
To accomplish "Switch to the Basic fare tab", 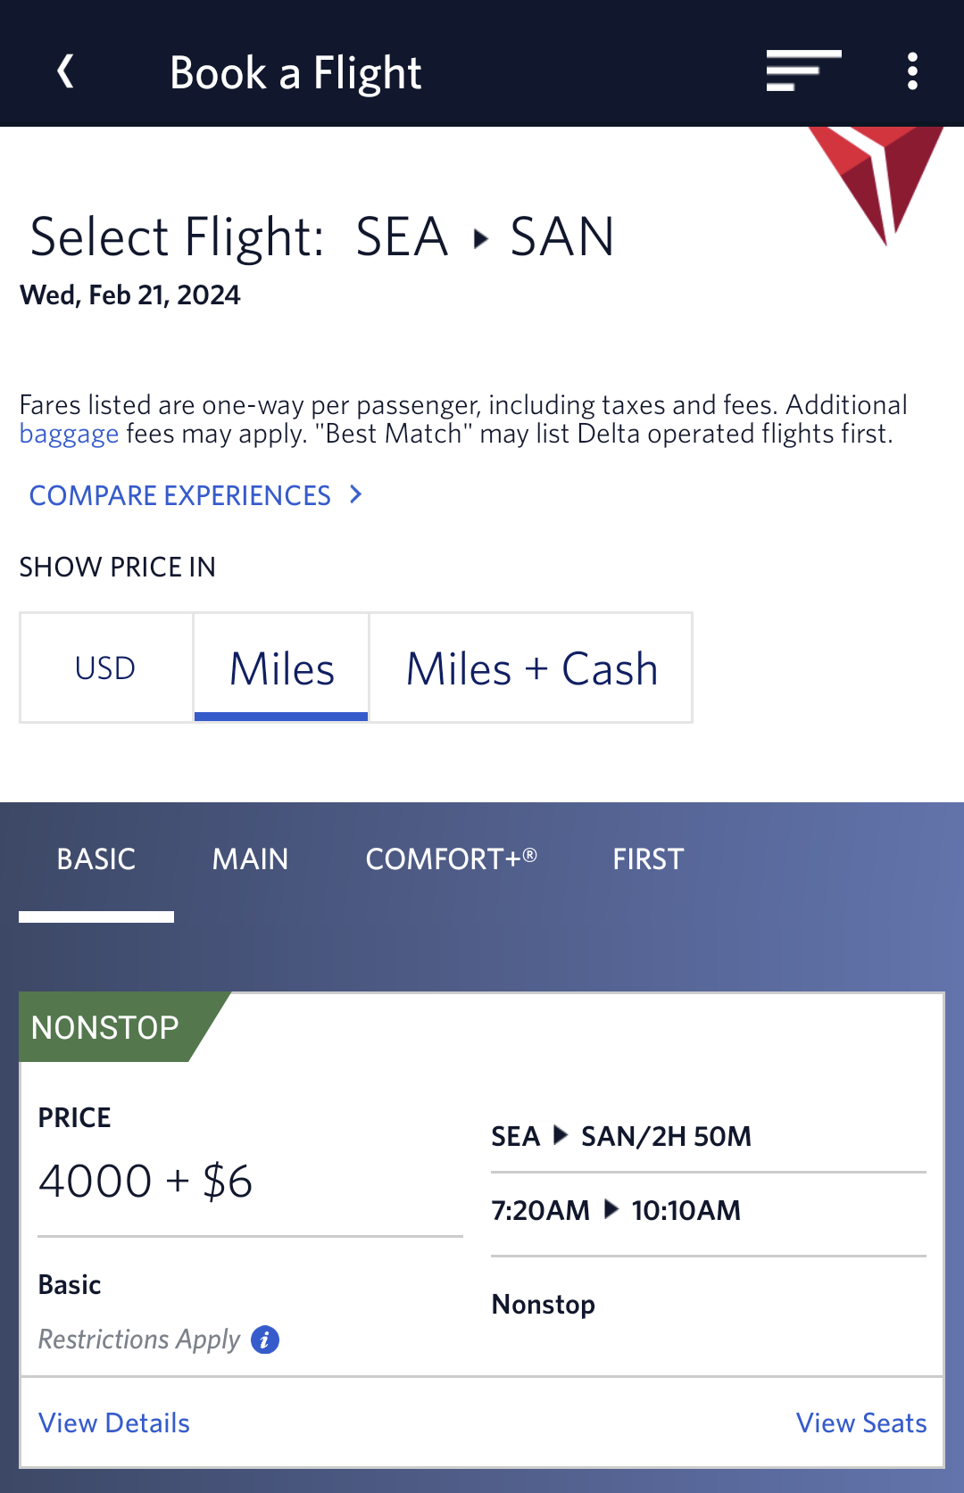I will tap(96, 859).
